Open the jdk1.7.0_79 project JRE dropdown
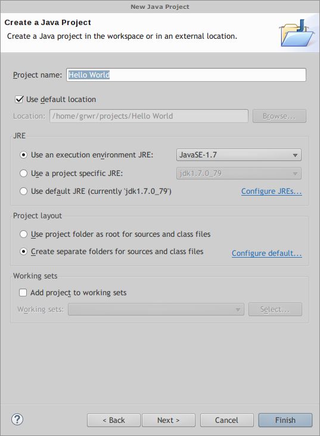The height and width of the screenshot is (436, 320). 238,173
